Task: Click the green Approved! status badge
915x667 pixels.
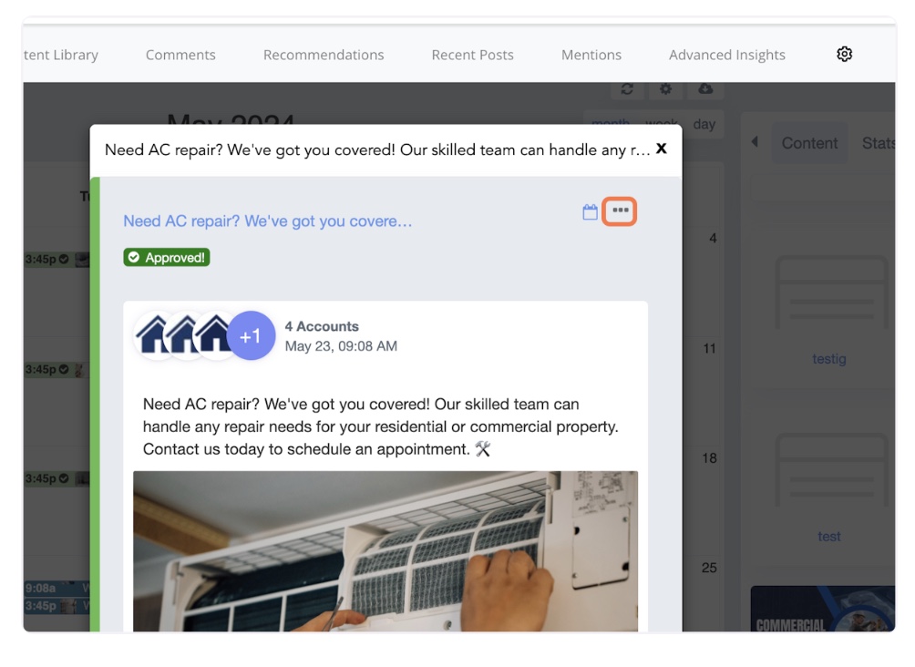Action: tap(167, 258)
